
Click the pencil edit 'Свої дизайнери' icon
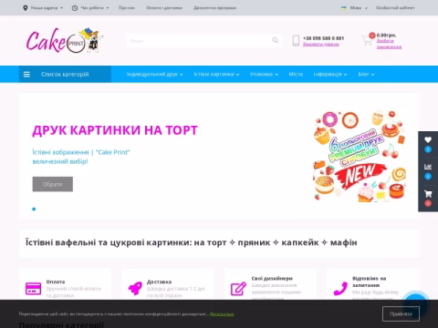pyautogui.click(x=238, y=289)
